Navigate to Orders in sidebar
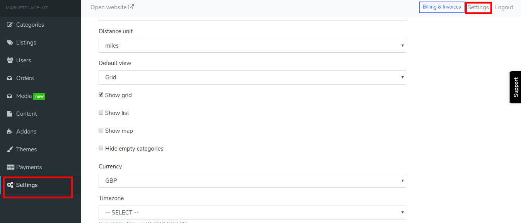The height and width of the screenshot is (223, 521). tap(25, 78)
